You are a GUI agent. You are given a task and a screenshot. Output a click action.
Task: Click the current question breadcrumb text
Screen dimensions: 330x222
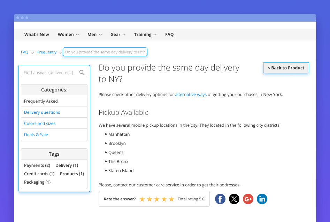coord(105,52)
